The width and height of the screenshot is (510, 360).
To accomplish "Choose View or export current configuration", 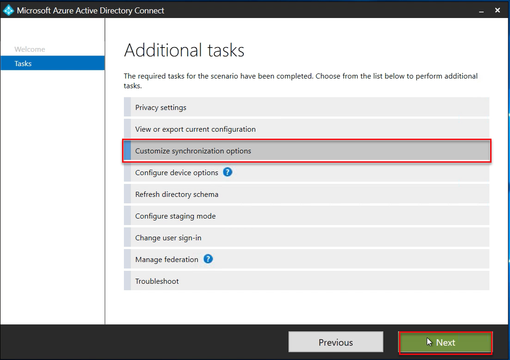I will pyautogui.click(x=195, y=129).
